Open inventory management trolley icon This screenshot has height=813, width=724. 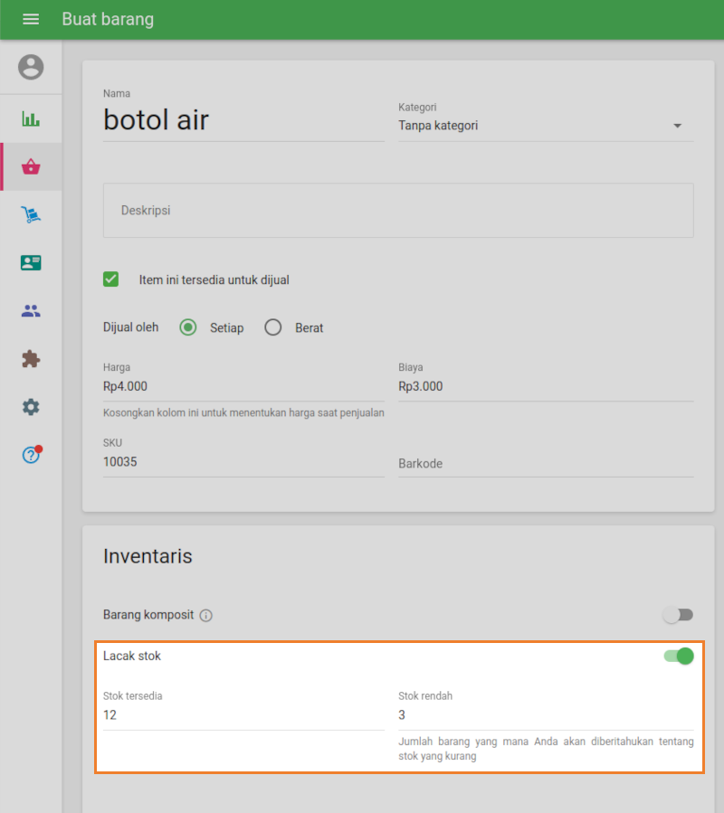pos(31,214)
